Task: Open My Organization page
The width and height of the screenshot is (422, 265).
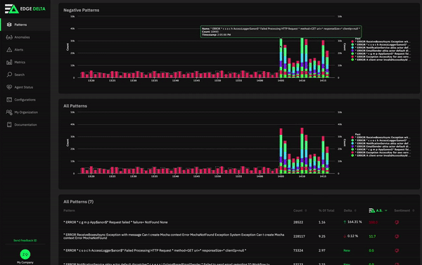Action: pos(26,112)
